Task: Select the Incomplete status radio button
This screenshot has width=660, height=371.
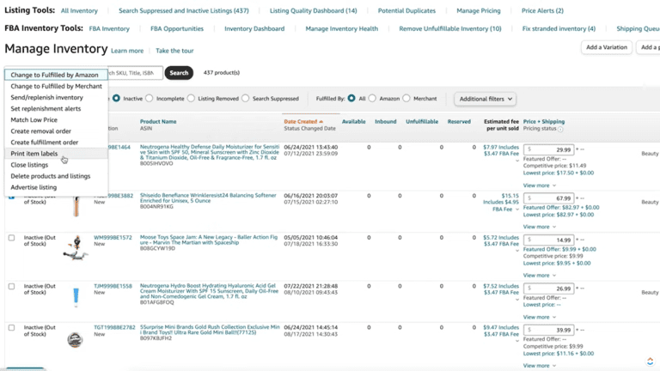Action: 150,99
